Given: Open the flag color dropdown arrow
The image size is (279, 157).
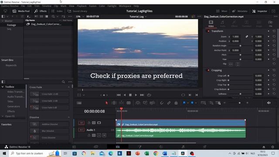Looking at the screenshot, I should [x=188, y=103].
